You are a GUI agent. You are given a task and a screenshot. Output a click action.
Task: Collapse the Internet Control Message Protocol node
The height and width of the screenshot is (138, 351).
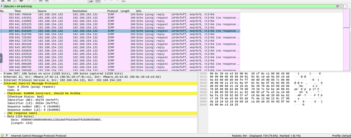2,83
